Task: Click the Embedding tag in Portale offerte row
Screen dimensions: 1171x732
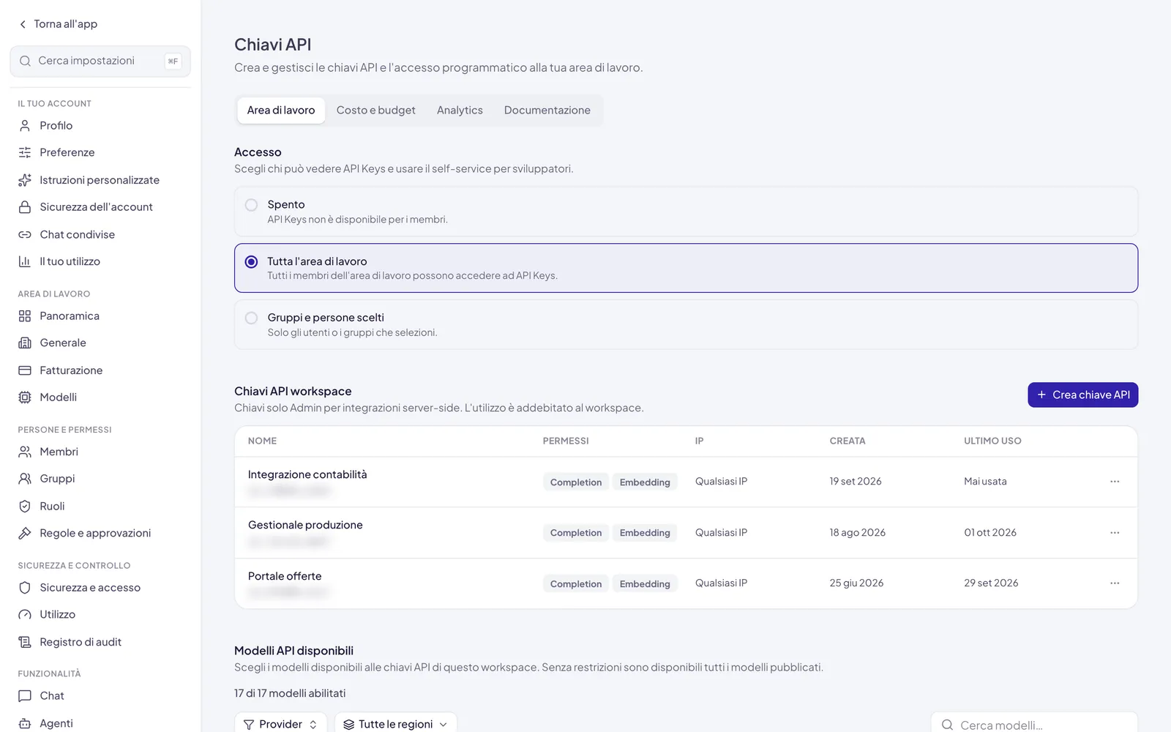Action: click(x=645, y=584)
